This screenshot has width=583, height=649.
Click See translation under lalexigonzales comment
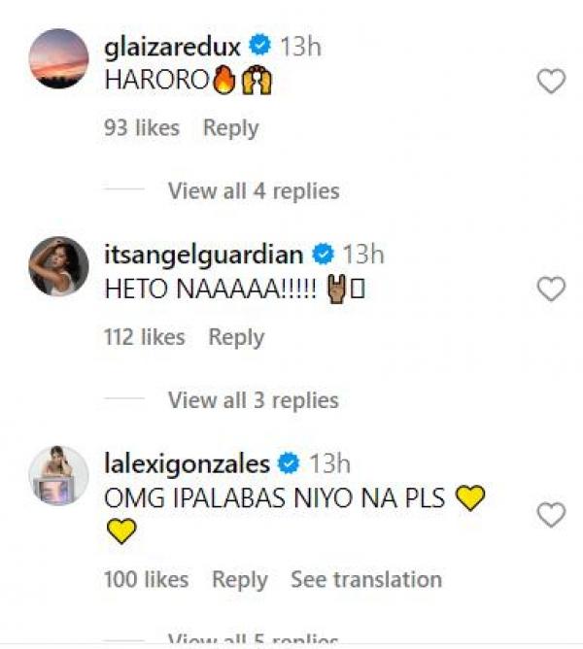(366, 580)
